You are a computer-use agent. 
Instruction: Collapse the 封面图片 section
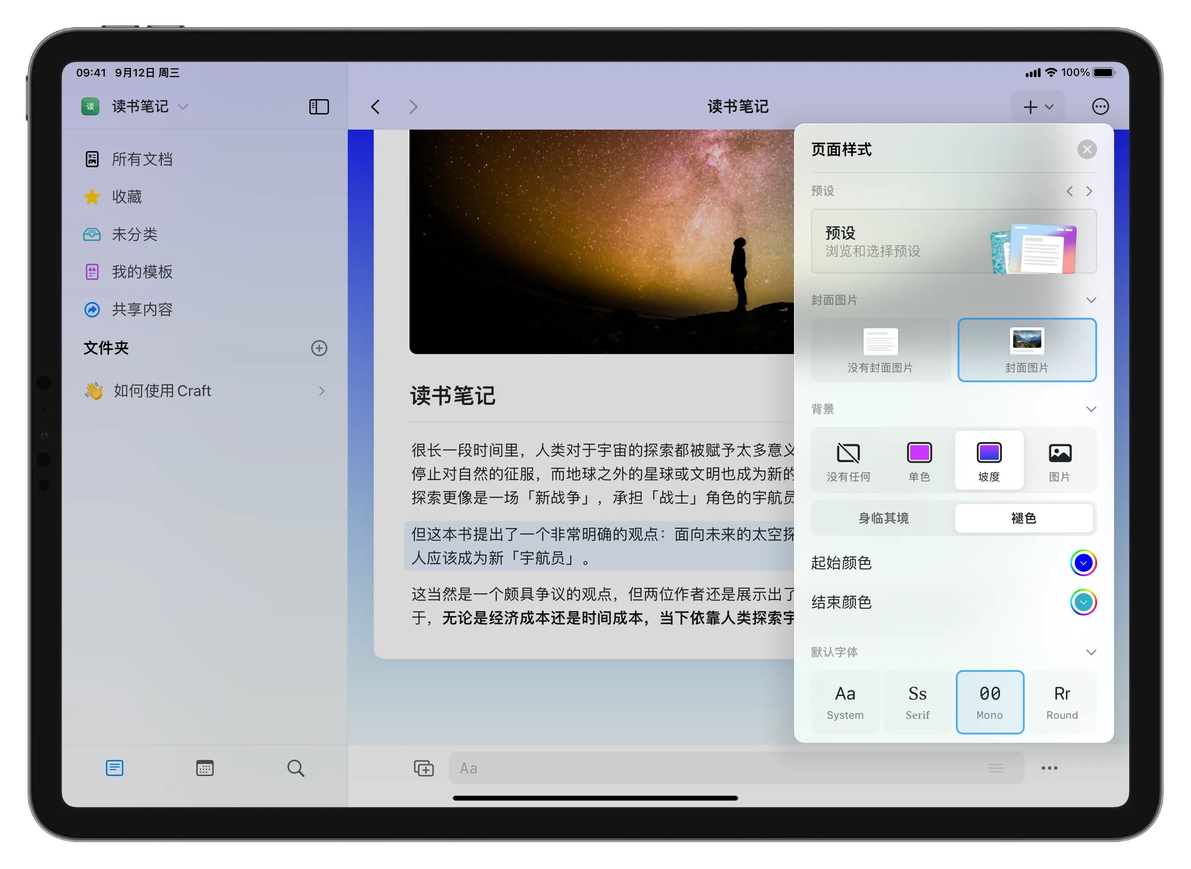point(1091,300)
